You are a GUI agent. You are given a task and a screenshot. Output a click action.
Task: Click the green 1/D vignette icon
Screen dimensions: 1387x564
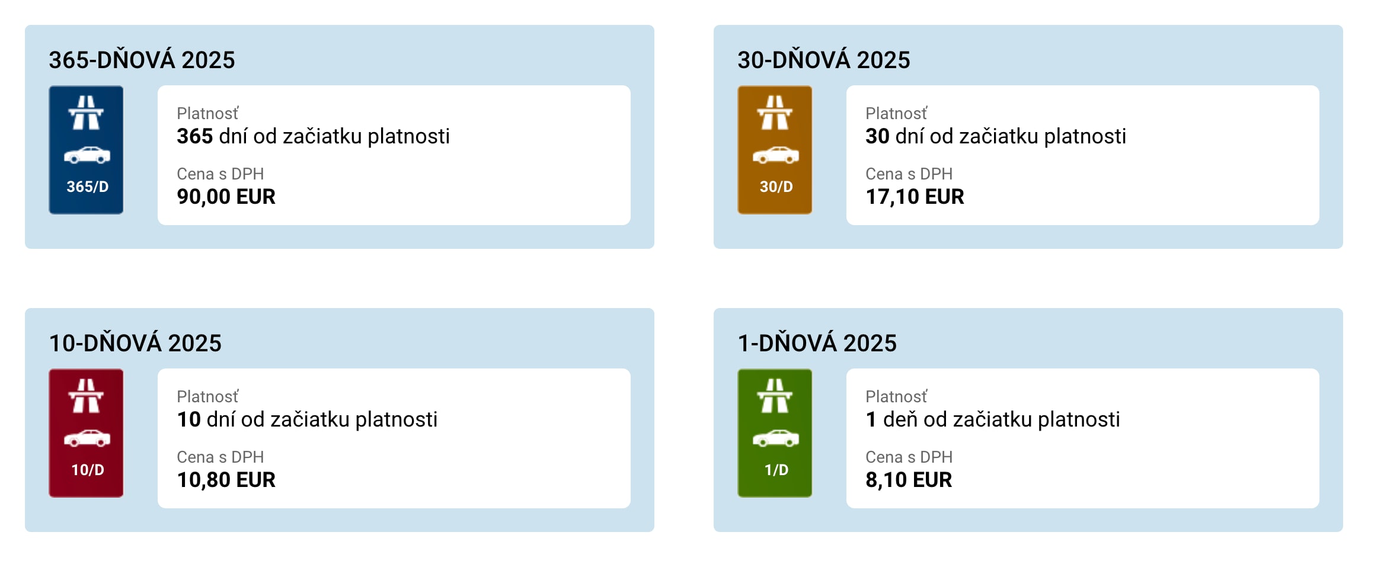click(x=775, y=433)
